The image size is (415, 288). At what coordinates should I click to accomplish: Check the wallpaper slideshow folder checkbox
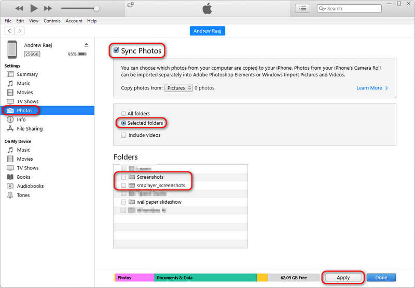click(x=123, y=202)
